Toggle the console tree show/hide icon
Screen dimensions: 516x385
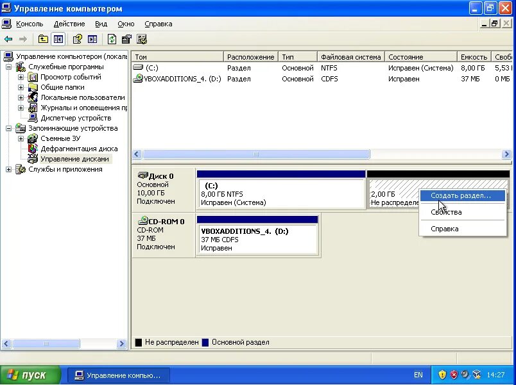pos(58,40)
